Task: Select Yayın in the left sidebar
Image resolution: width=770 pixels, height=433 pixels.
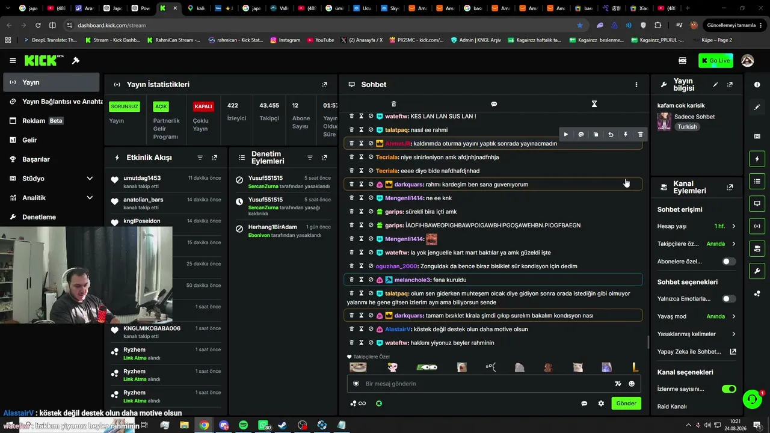Action: click(x=51, y=82)
